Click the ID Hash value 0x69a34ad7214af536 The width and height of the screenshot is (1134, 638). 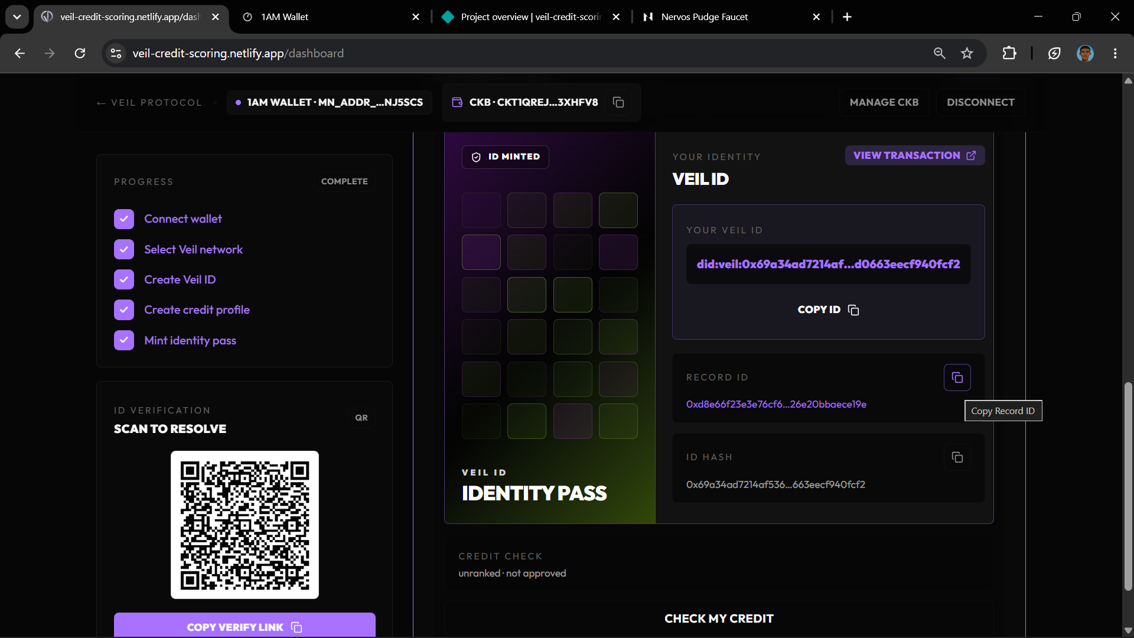pyautogui.click(x=775, y=484)
